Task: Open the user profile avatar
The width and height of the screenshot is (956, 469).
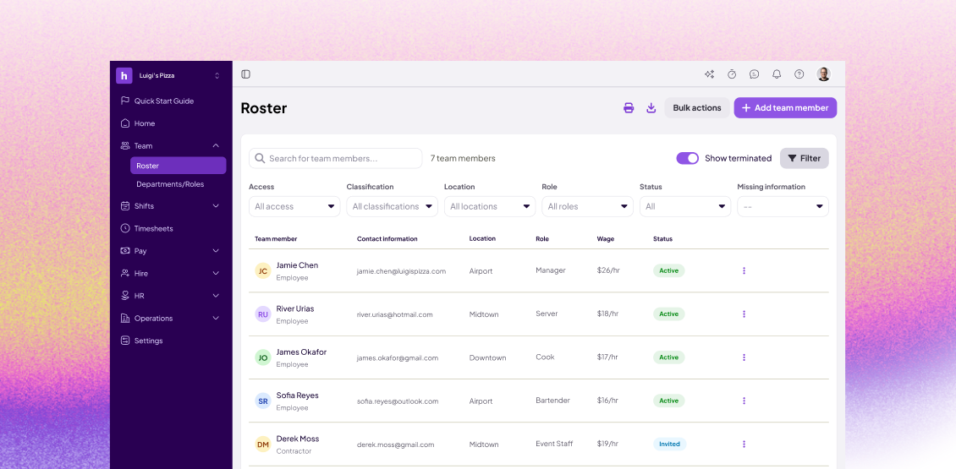Action: pos(823,74)
